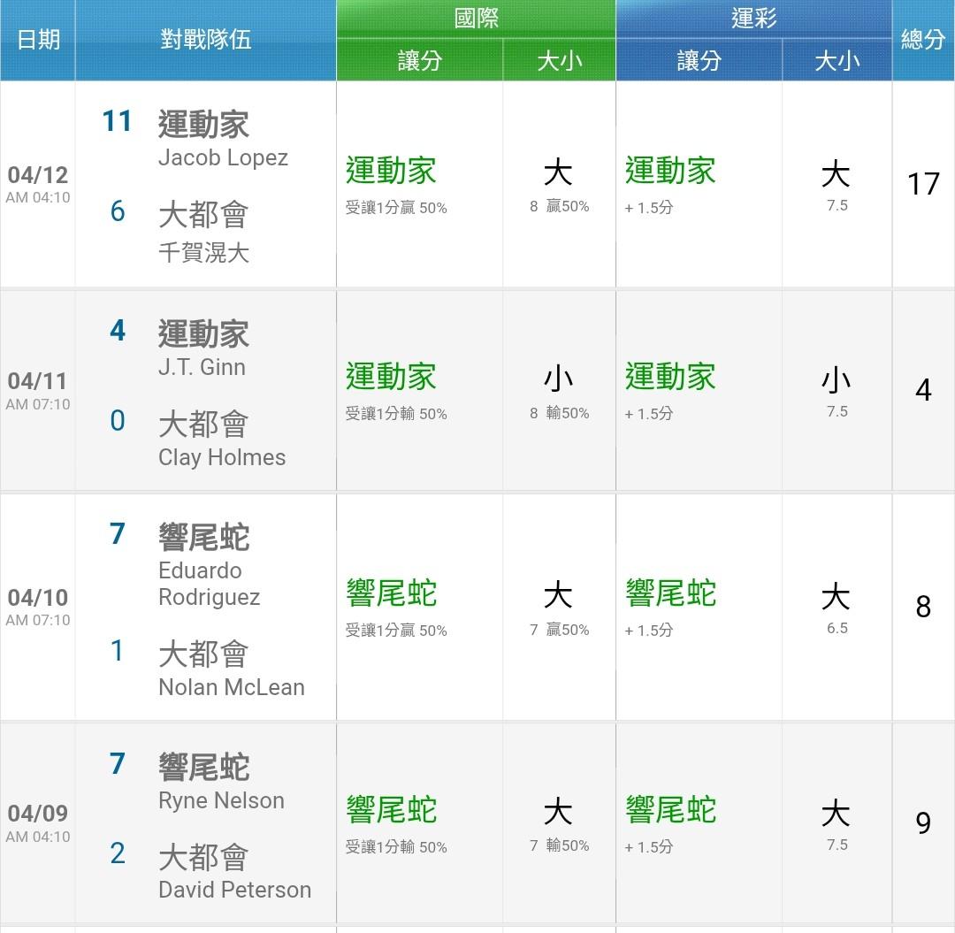Select 大小 sub-header under 運彩
This screenshot has width=955, height=933.
837,61
